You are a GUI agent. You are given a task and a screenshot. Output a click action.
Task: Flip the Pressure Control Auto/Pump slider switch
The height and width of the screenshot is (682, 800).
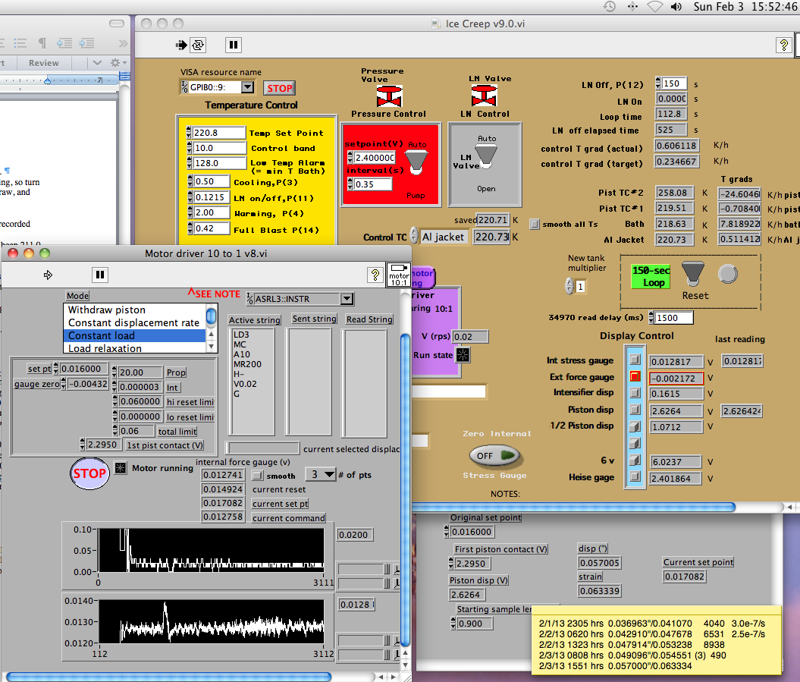415,161
